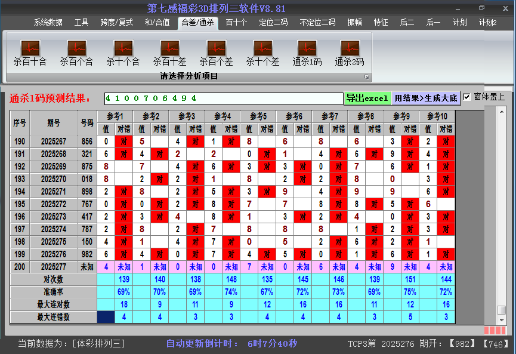Image resolution: width=516 pixels, height=354 pixels.
Task: Click the 杀百个差 tool icon
Action: point(216,47)
